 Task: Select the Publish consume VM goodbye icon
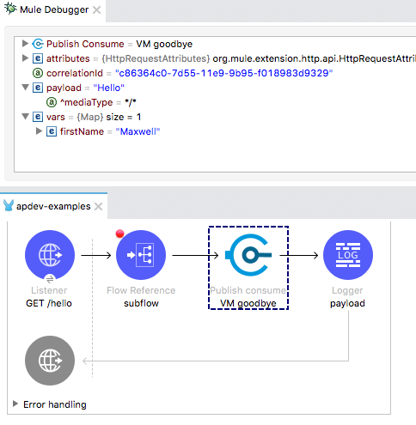[248, 255]
